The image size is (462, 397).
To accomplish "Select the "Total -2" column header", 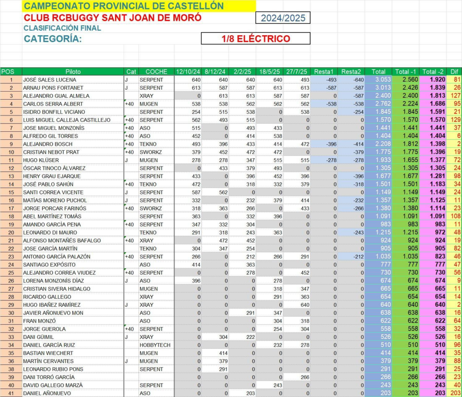I will pos(433,72).
